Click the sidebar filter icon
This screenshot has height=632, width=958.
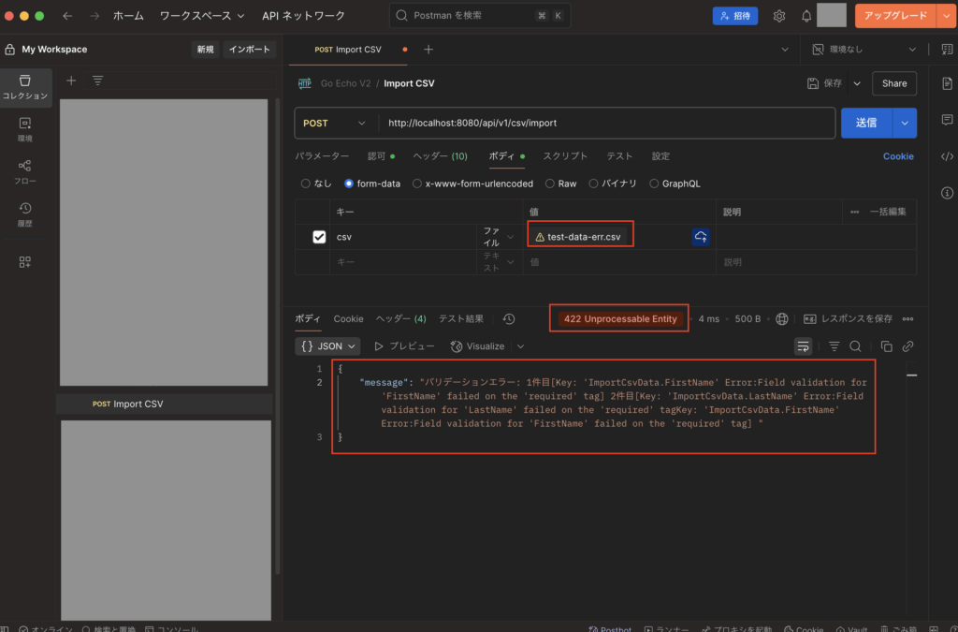point(97,81)
